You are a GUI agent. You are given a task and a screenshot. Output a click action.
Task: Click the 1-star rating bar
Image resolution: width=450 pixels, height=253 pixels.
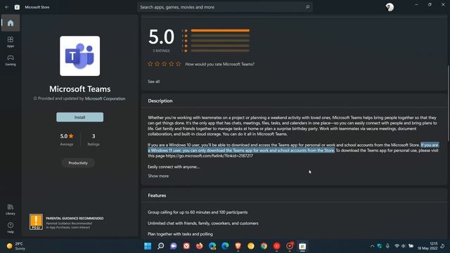220,51
